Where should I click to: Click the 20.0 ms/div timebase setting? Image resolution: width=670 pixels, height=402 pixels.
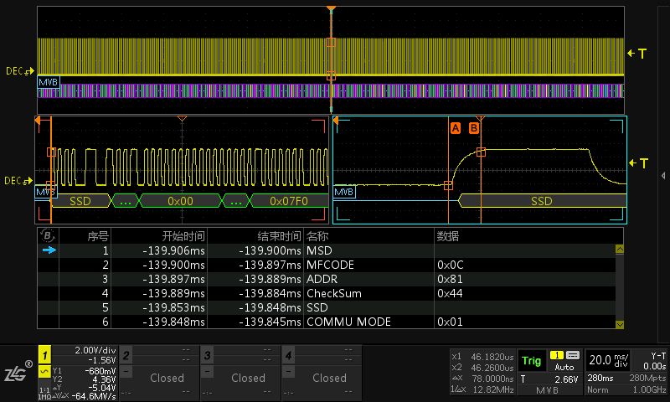[x=609, y=360]
